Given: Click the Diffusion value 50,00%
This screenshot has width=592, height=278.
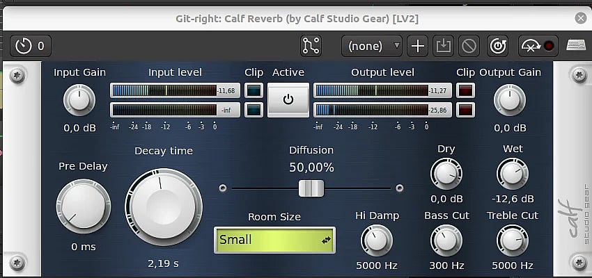Looking at the screenshot, I should coord(311,167).
